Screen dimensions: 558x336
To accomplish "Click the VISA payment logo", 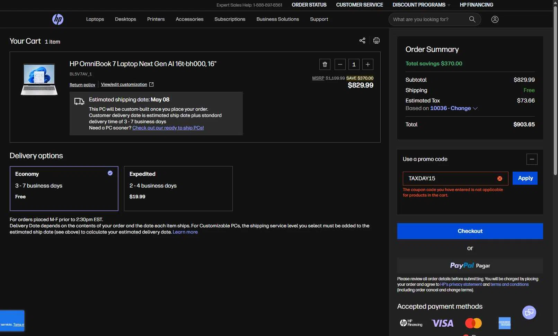I will [x=442, y=323].
